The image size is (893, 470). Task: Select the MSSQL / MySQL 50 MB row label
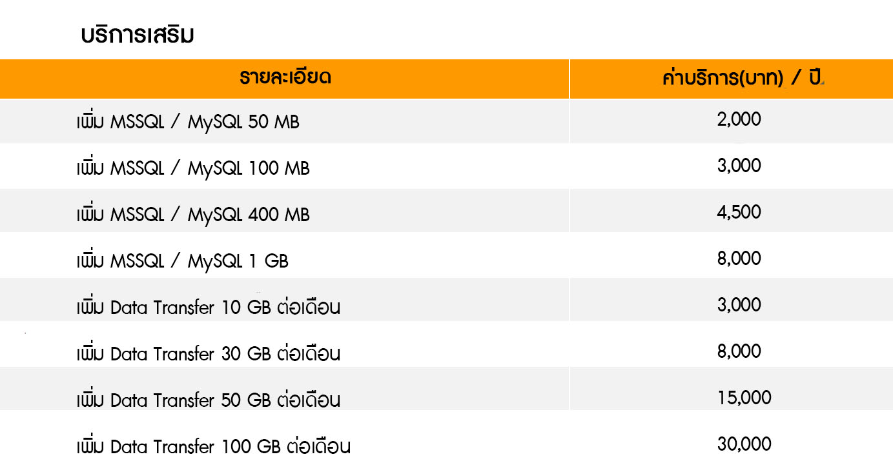tap(187, 122)
